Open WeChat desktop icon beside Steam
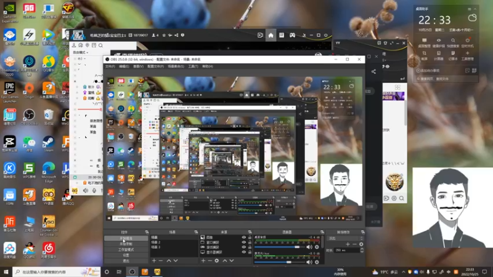 pyautogui.click(x=29, y=144)
